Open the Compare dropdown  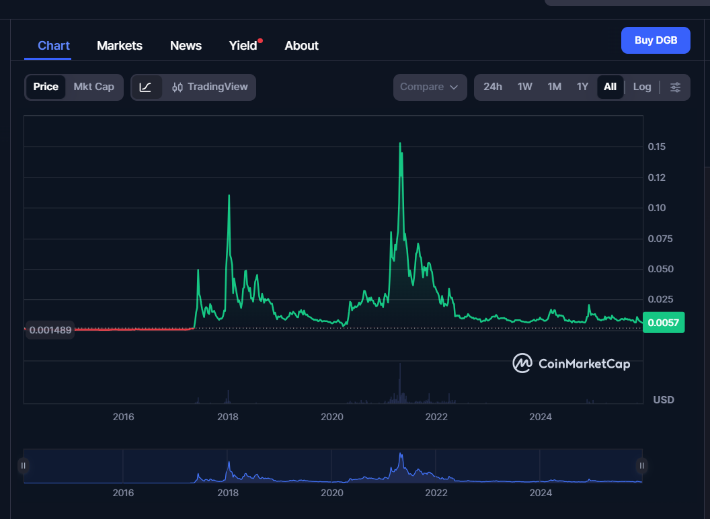click(430, 87)
